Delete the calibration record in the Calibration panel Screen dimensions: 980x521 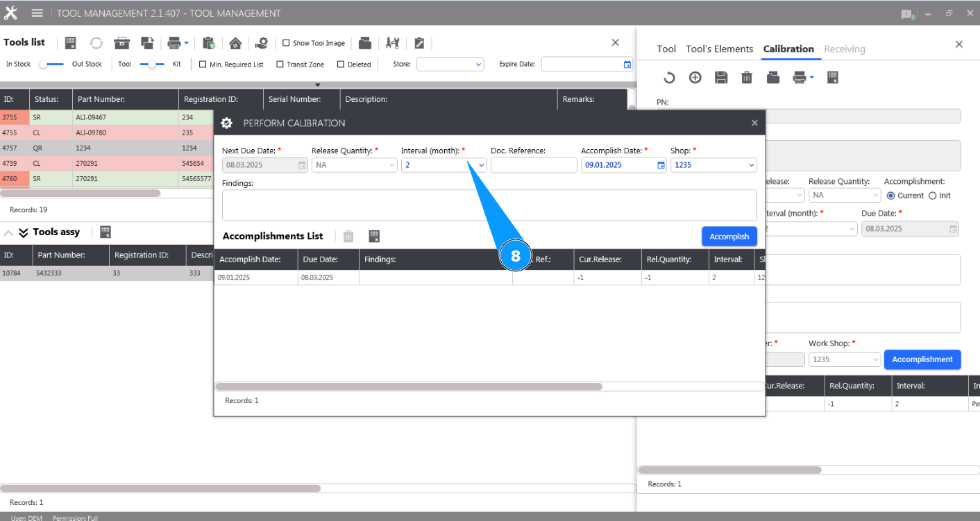[x=747, y=78]
